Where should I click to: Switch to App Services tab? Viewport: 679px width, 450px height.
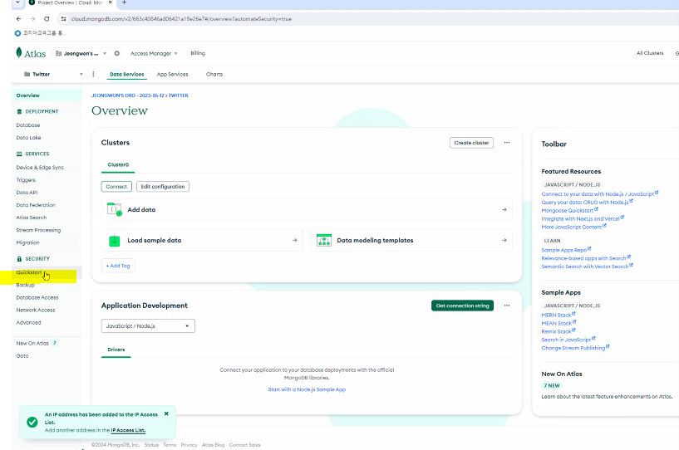(x=172, y=75)
